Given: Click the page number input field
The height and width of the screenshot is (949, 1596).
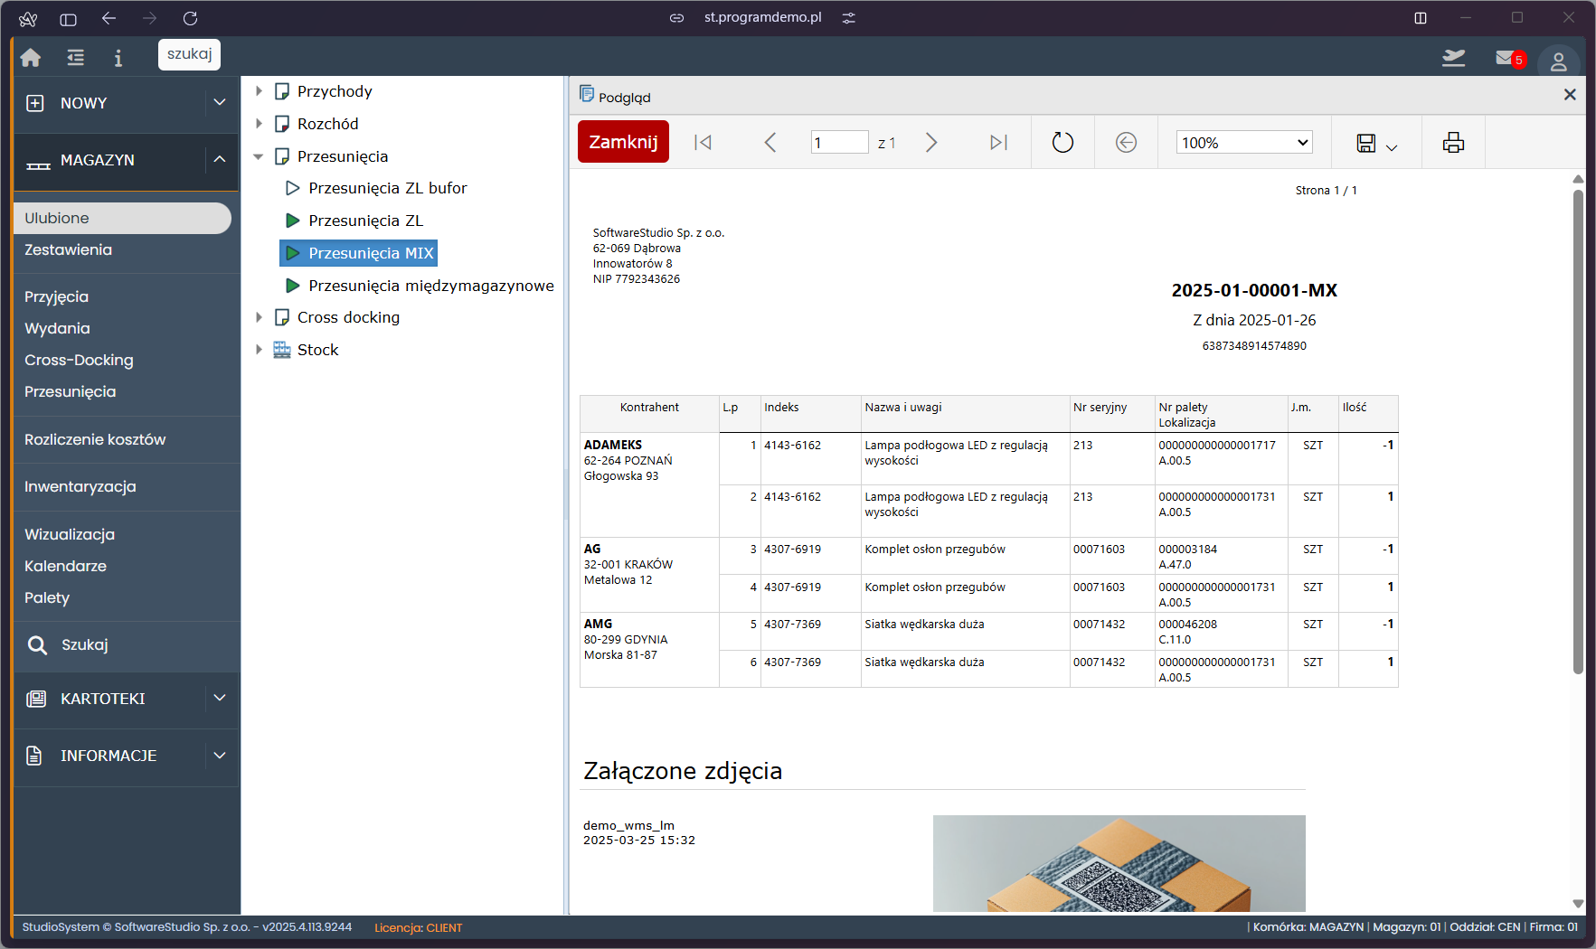Looking at the screenshot, I should pyautogui.click(x=839, y=143).
